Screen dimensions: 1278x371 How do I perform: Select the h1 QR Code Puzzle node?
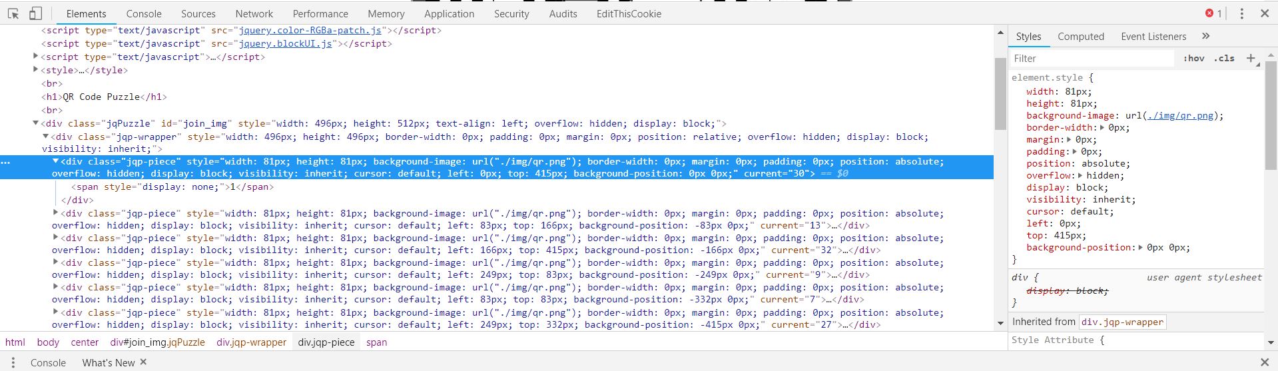coord(104,97)
